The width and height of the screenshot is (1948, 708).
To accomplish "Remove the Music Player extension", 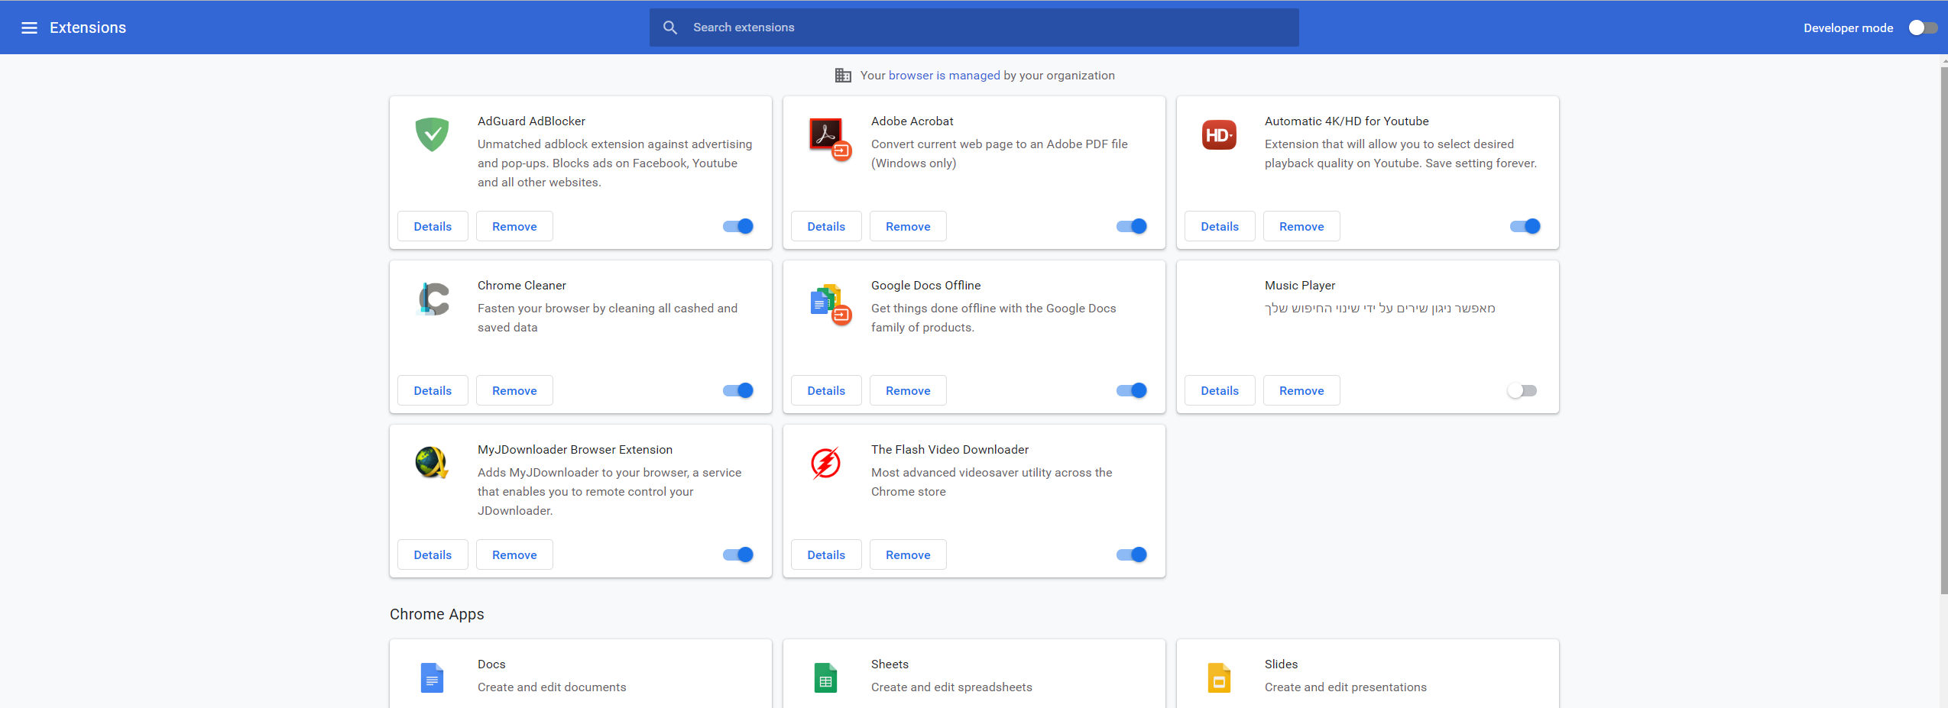I will [x=1301, y=390].
